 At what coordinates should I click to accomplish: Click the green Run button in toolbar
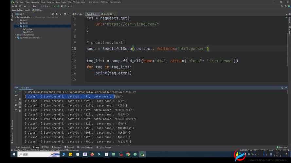(x=54, y=6)
